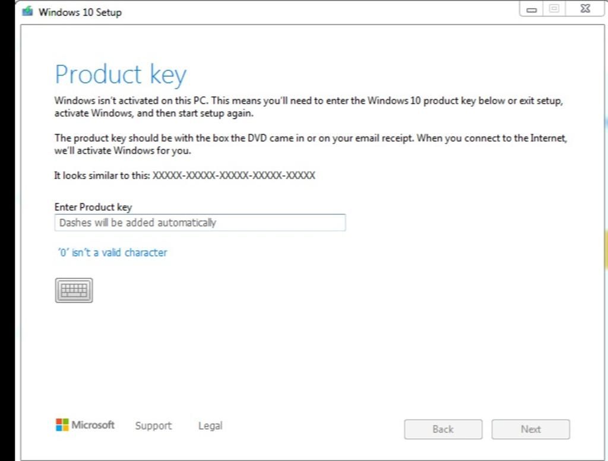This screenshot has width=608, height=461.
Task: Click the 'Enter Product key' label
Action: coord(93,207)
